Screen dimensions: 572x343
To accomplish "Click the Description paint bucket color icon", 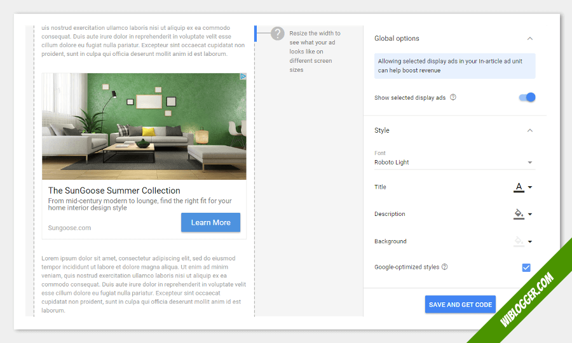I will (x=519, y=214).
